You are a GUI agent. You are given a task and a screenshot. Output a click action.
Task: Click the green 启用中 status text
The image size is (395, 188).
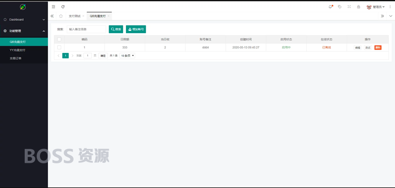pos(286,47)
